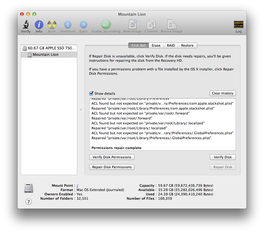Open the help question mark button

pos(29,202)
